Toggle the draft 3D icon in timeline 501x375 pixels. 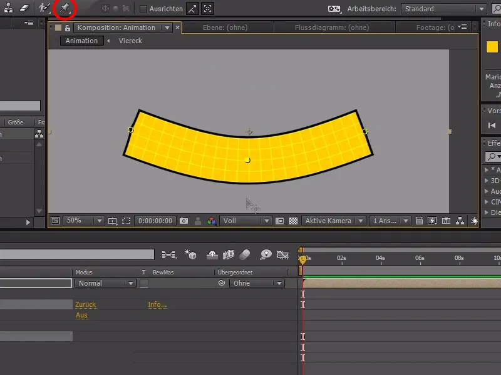(x=190, y=254)
